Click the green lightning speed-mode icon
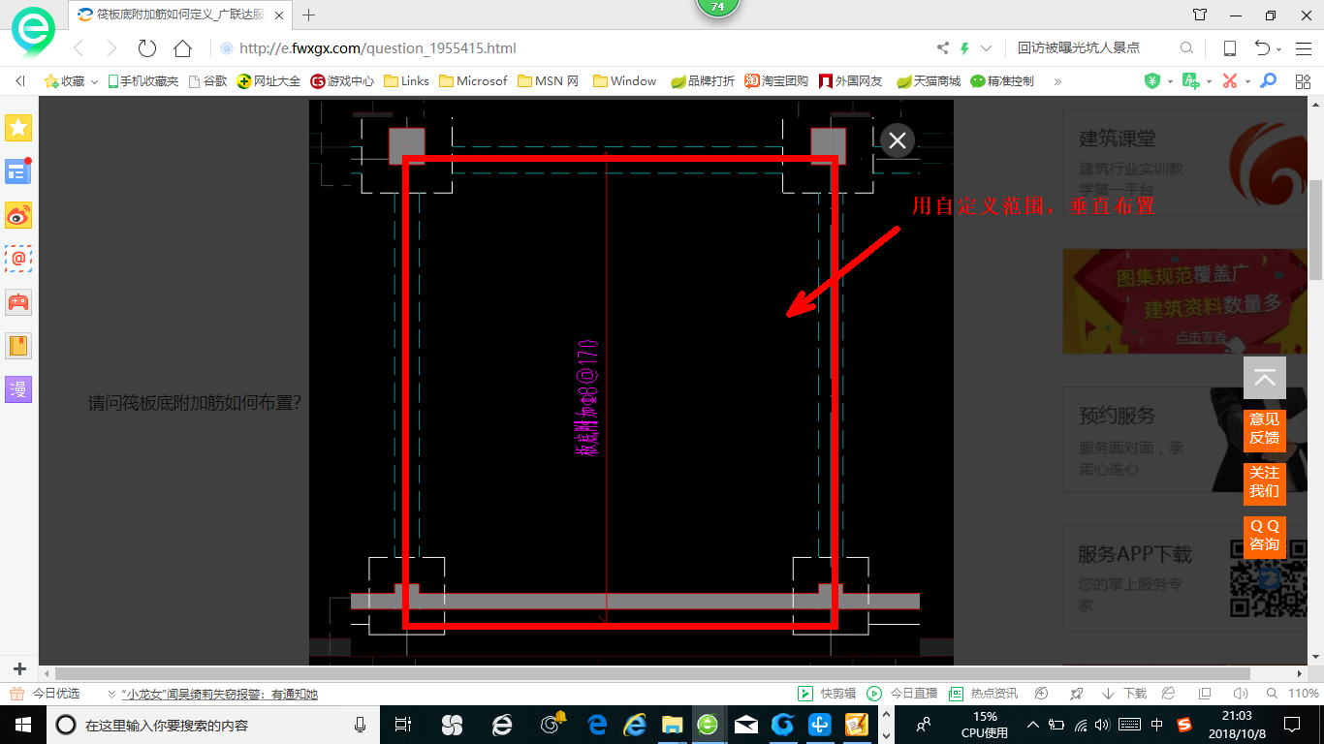 [x=964, y=48]
